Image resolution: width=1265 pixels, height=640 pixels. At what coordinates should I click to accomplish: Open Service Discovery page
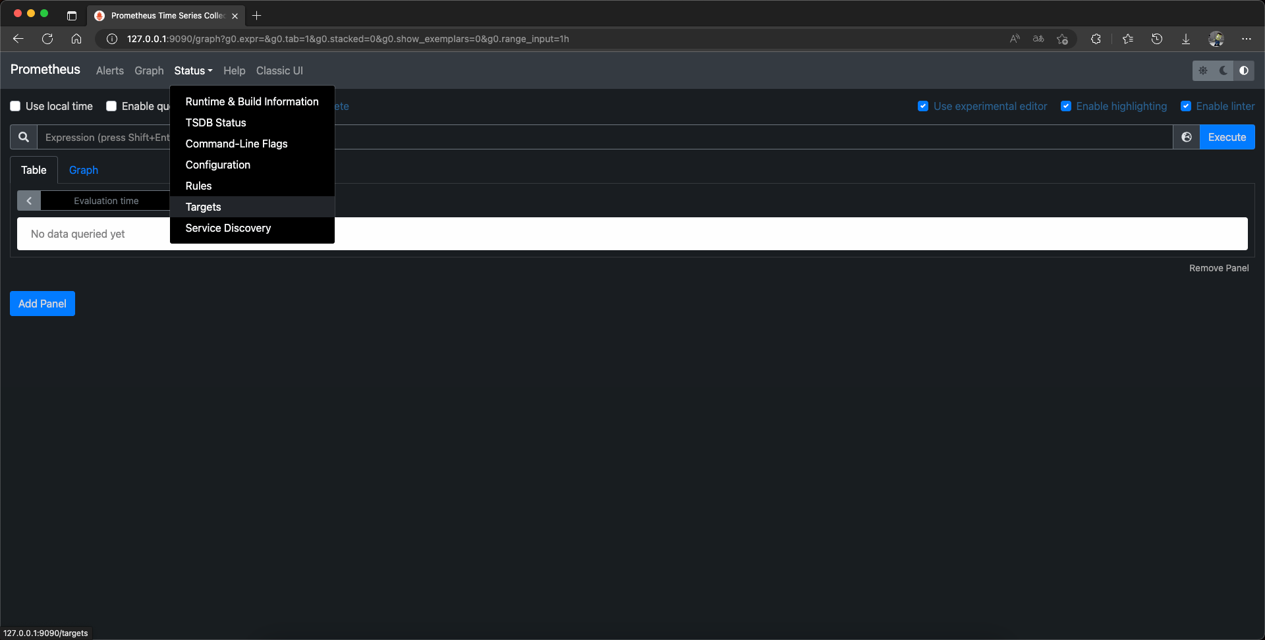[x=252, y=228]
